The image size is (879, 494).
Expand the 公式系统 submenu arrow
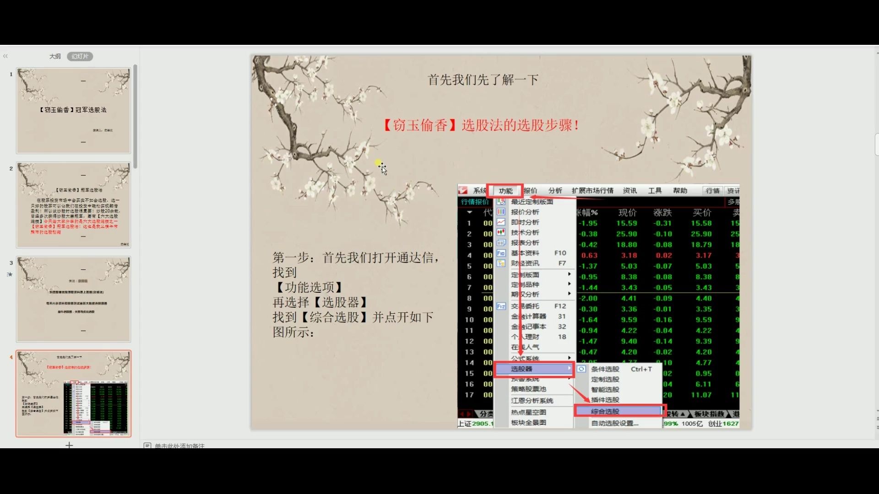pyautogui.click(x=570, y=358)
